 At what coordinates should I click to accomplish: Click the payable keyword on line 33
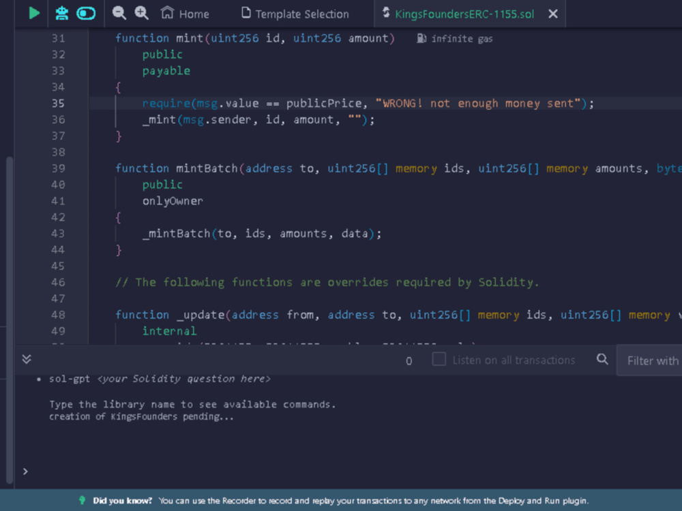pos(166,71)
